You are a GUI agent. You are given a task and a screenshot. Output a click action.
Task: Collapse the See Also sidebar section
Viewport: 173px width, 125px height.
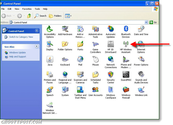[37, 46]
